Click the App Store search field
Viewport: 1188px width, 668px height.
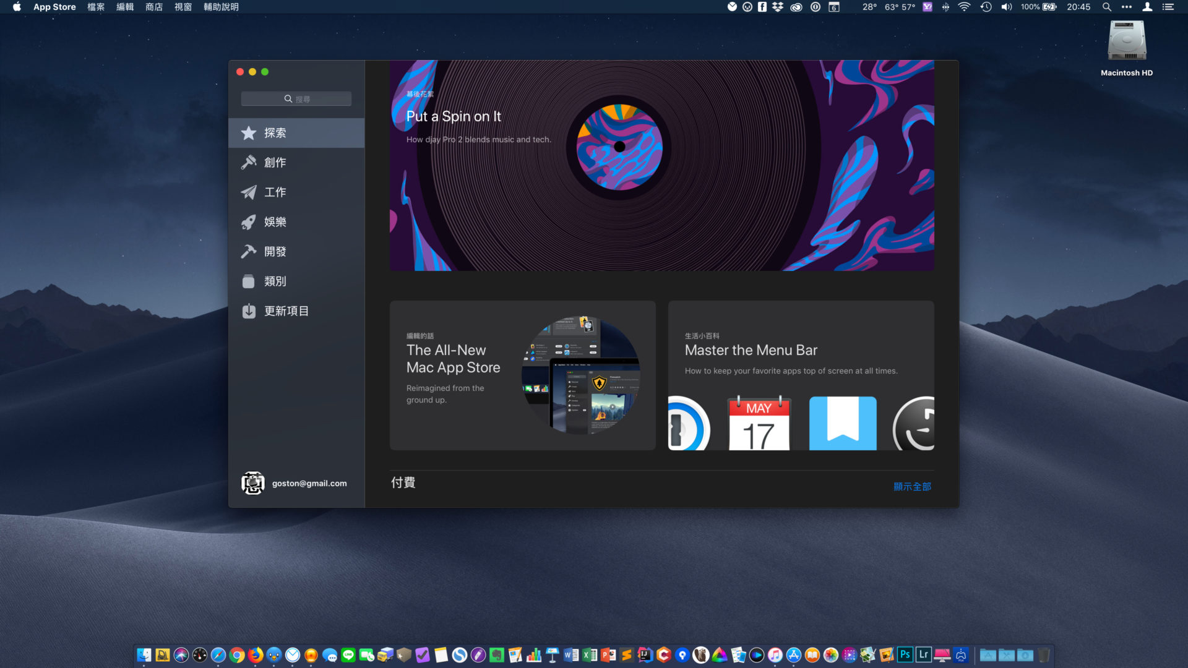tap(296, 99)
